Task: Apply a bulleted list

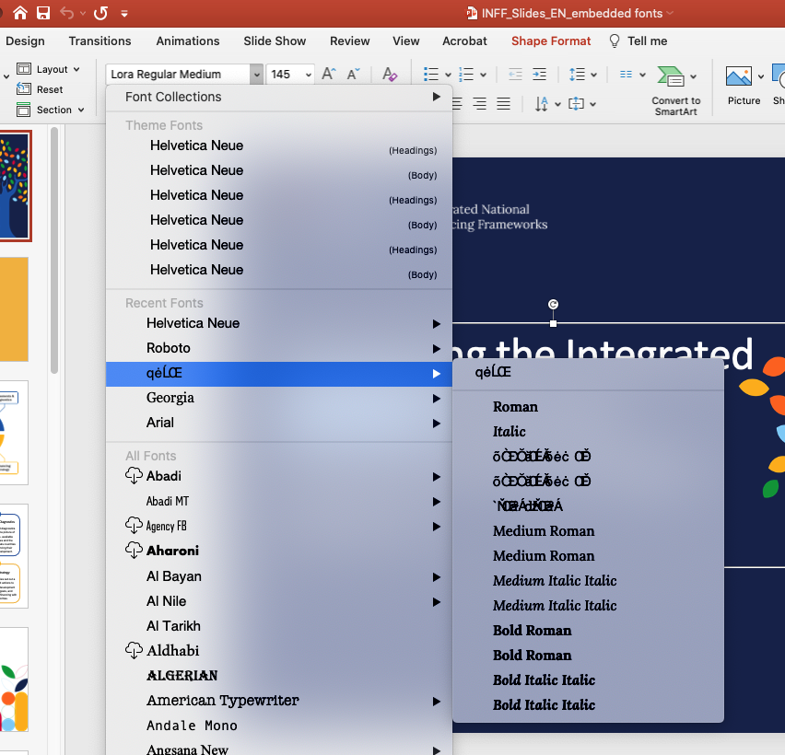Action: click(430, 74)
